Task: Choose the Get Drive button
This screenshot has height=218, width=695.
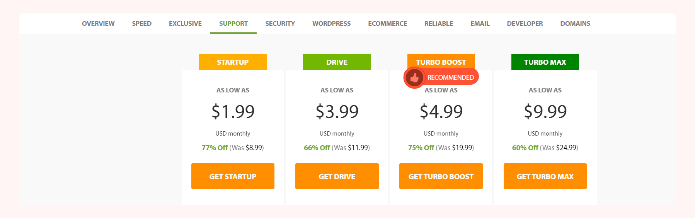Action: [x=337, y=176]
